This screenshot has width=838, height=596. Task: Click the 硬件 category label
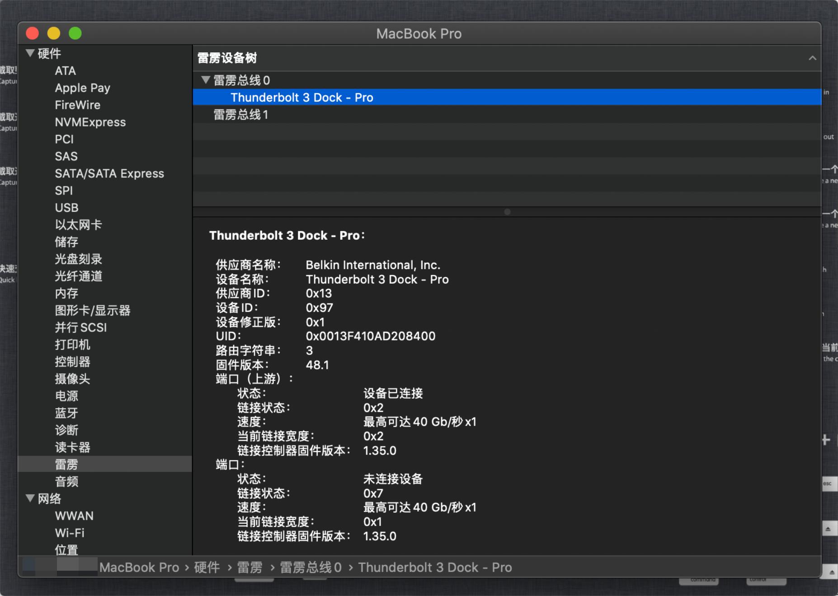pos(49,54)
